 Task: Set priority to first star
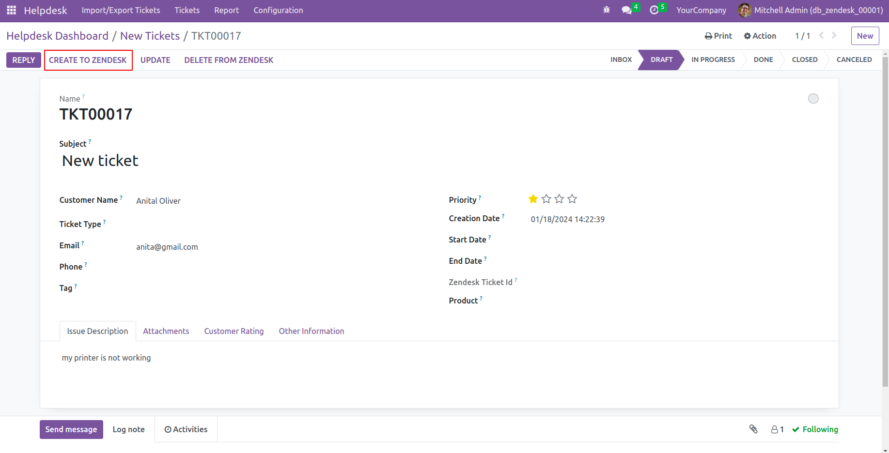[533, 199]
